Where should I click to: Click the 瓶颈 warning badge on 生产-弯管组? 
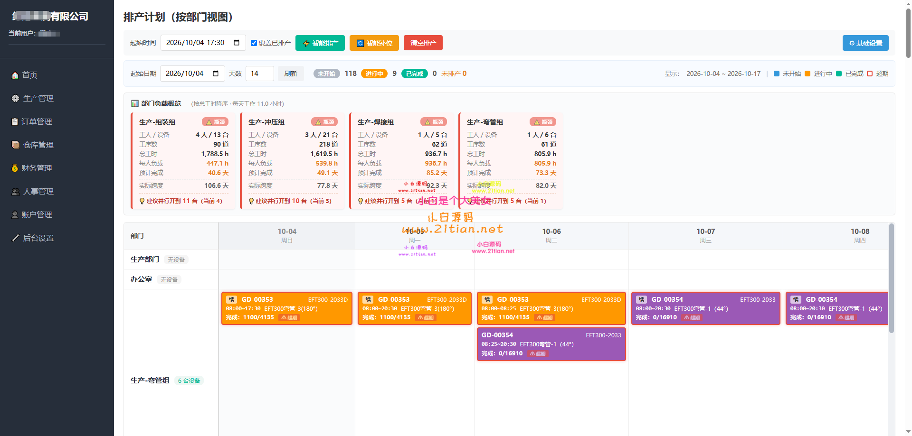[543, 122]
